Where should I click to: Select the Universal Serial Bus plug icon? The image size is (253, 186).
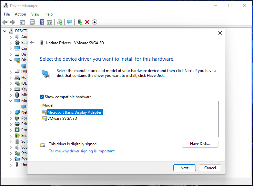[x=17, y=165]
